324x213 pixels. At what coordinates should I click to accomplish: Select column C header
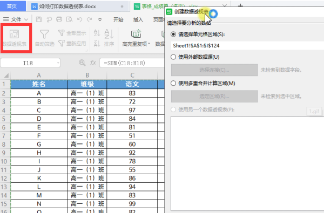132,75
